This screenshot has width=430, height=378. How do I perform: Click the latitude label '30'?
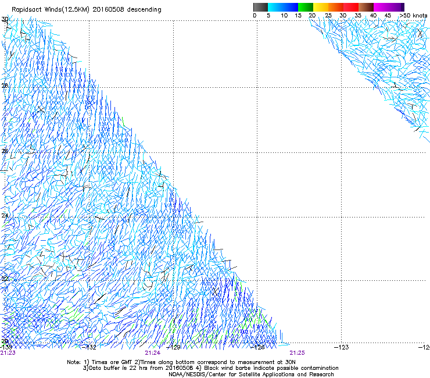5,19
